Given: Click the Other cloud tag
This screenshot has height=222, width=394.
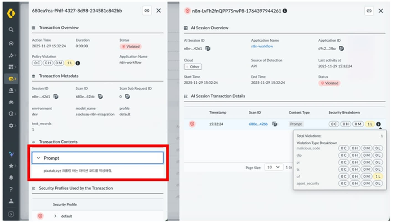Looking at the screenshot, I should [x=193, y=67].
